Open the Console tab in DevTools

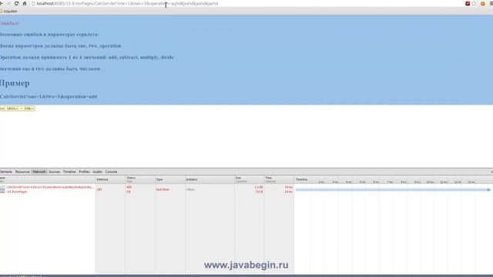pos(111,172)
